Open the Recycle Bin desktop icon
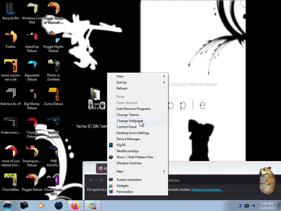 (11, 11)
